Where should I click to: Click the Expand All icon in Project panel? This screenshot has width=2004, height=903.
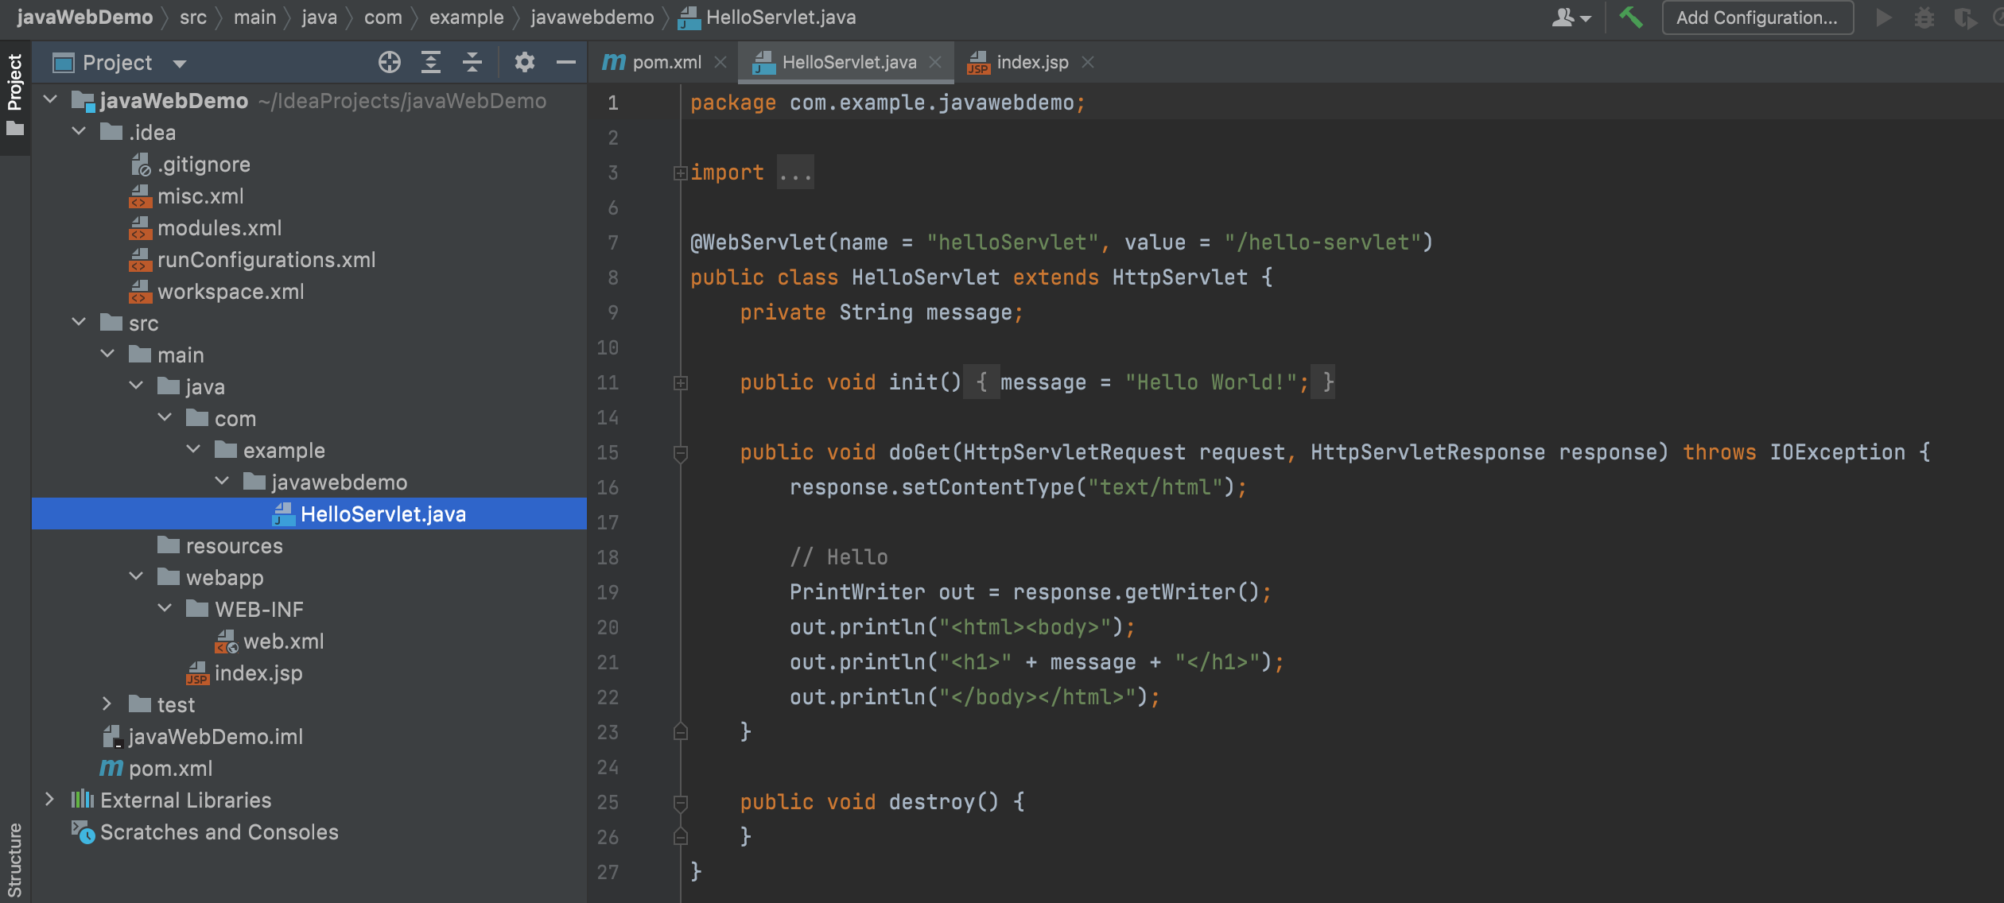tap(430, 62)
